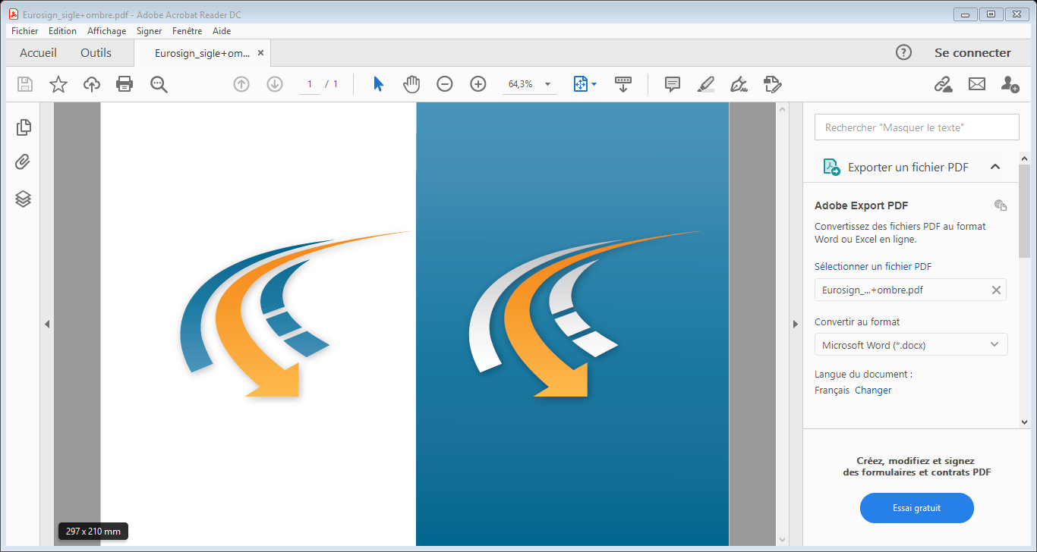Zoom in with the plus icon
This screenshot has width=1037, height=552.
coord(478,84)
